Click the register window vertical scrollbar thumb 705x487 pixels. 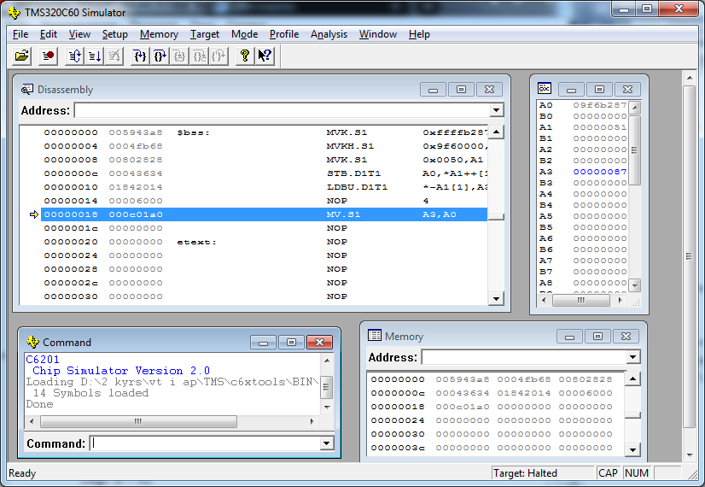634,150
